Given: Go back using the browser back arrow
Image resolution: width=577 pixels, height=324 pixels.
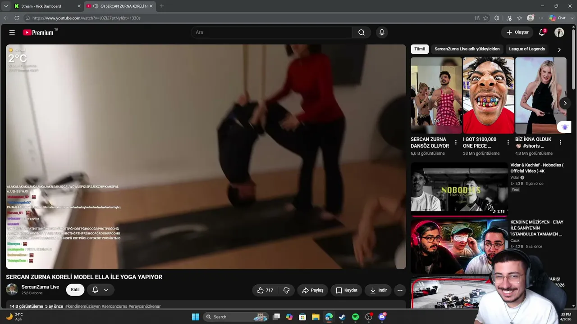Looking at the screenshot, I should (x=6, y=18).
